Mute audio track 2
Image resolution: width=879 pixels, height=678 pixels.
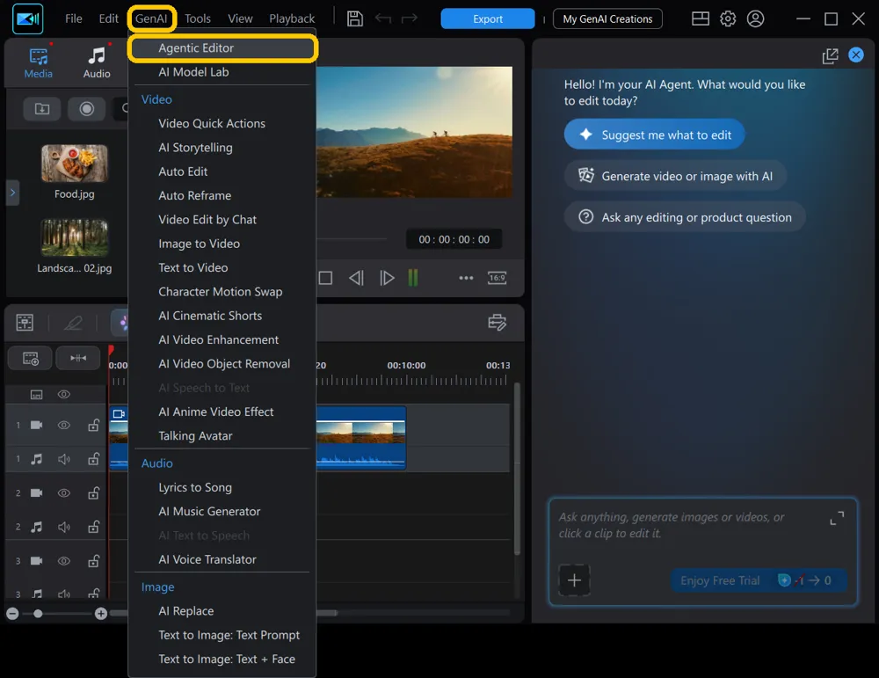tap(64, 527)
